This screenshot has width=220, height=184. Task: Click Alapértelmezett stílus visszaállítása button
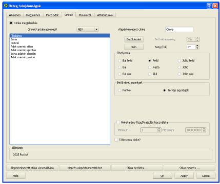tap(32, 168)
